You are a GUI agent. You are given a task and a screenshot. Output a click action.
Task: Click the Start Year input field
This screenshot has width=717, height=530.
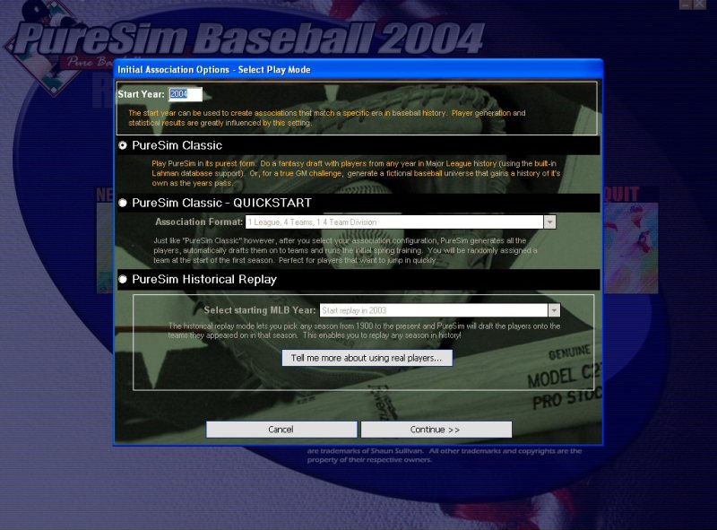(186, 94)
